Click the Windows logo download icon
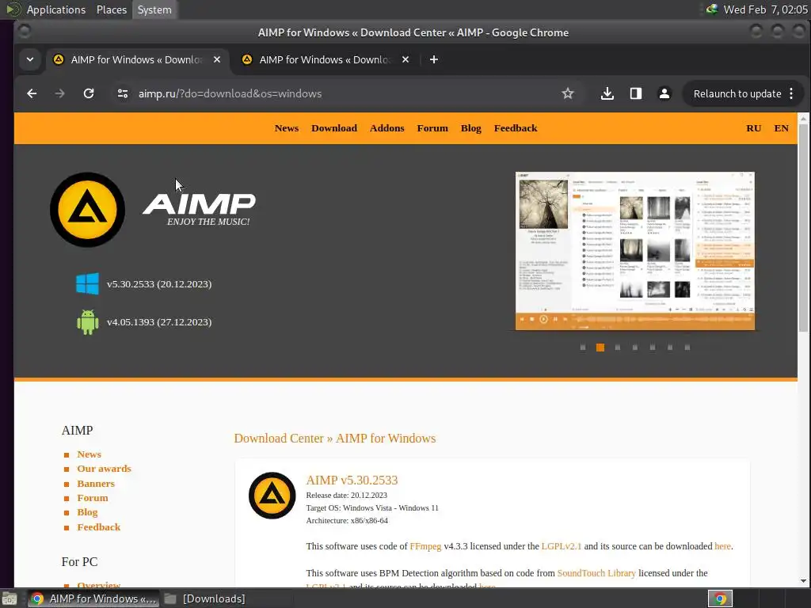Viewport: 811px width, 608px height. (x=87, y=284)
